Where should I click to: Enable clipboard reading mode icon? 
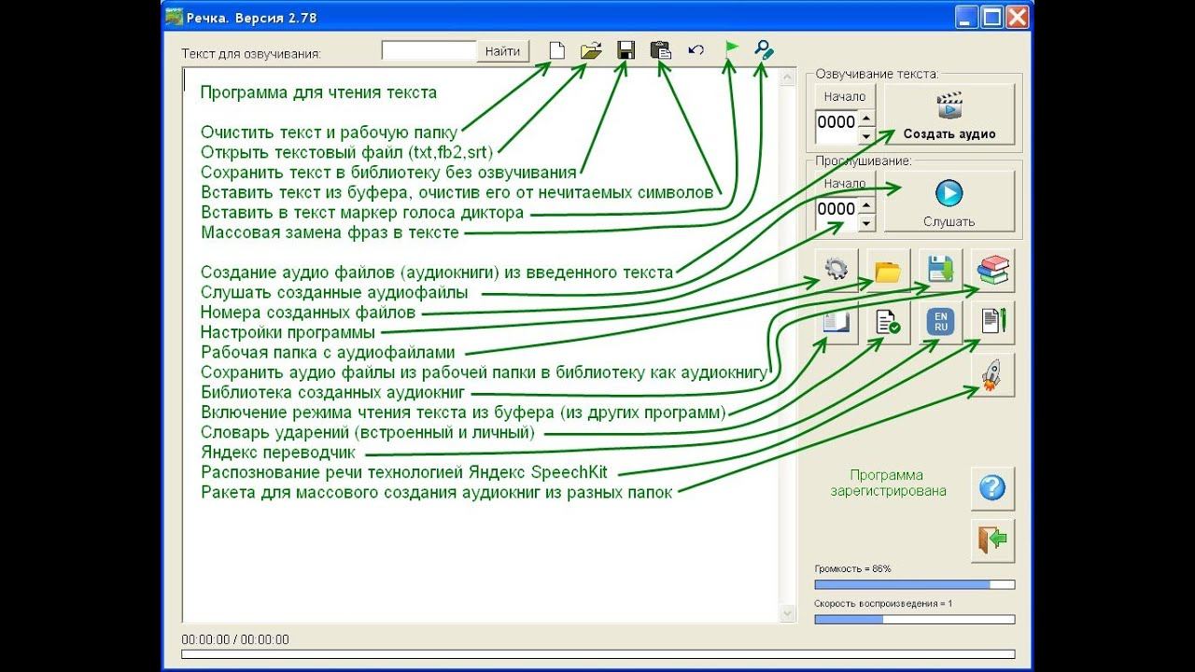coord(836,323)
